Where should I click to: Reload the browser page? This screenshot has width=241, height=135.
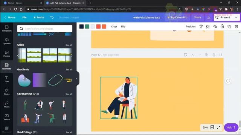click(15, 9)
